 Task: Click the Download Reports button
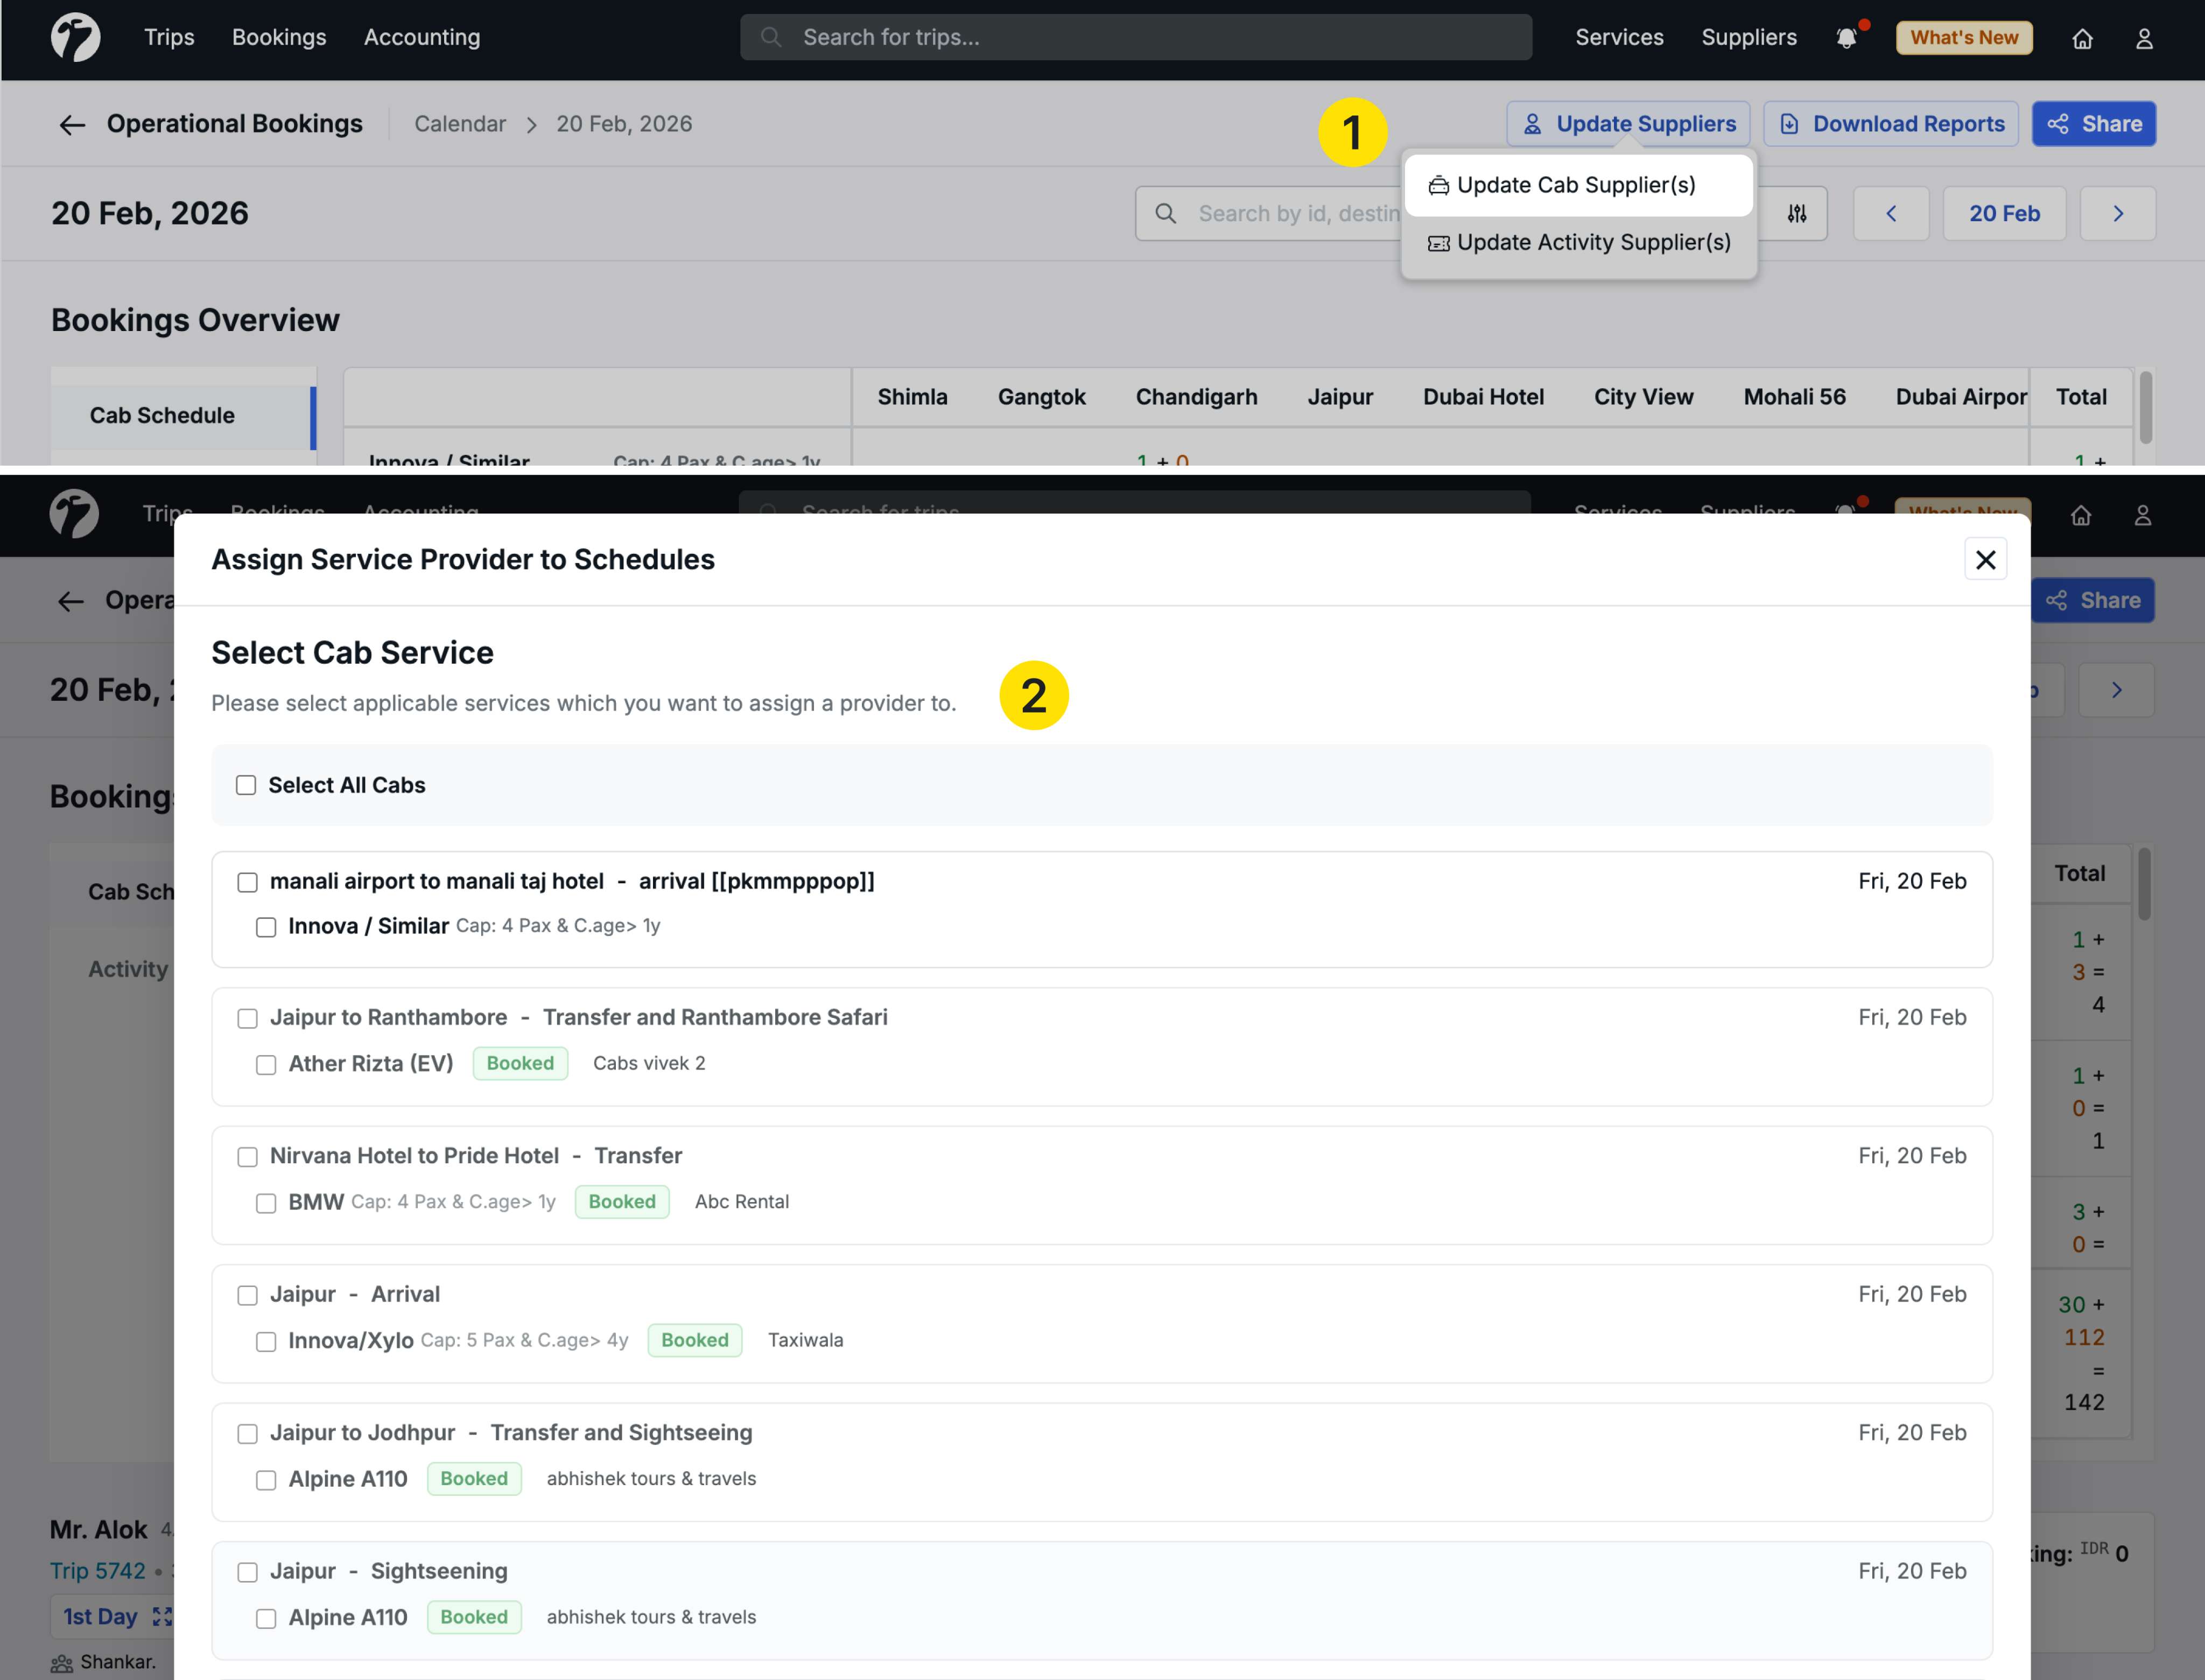point(1890,124)
